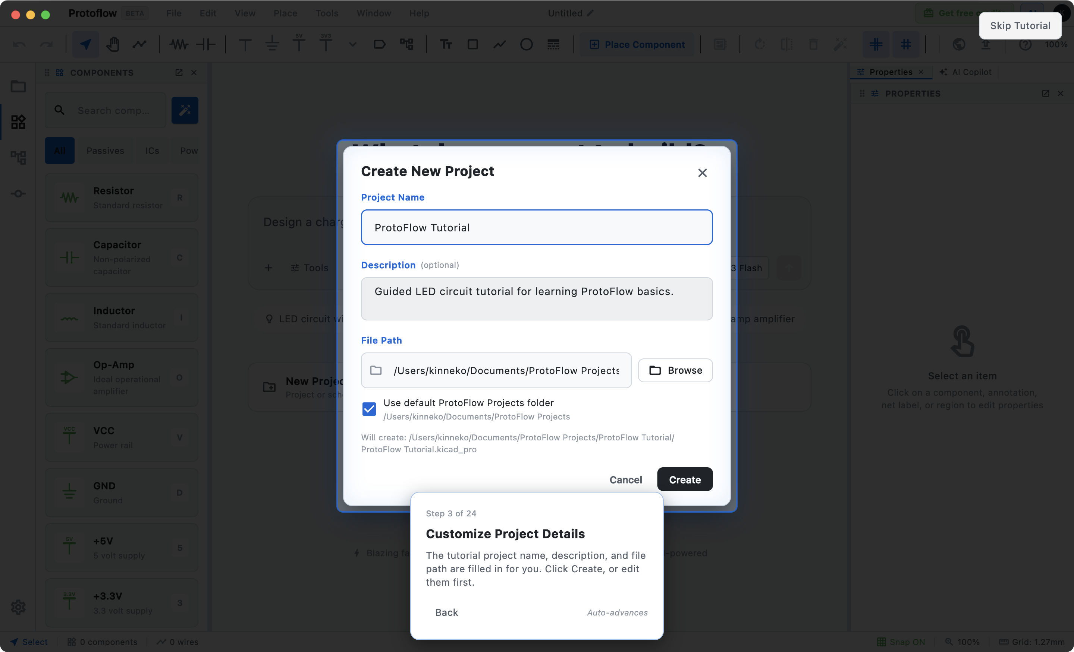Click the Project Name input field
The width and height of the screenshot is (1074, 652).
pos(537,227)
